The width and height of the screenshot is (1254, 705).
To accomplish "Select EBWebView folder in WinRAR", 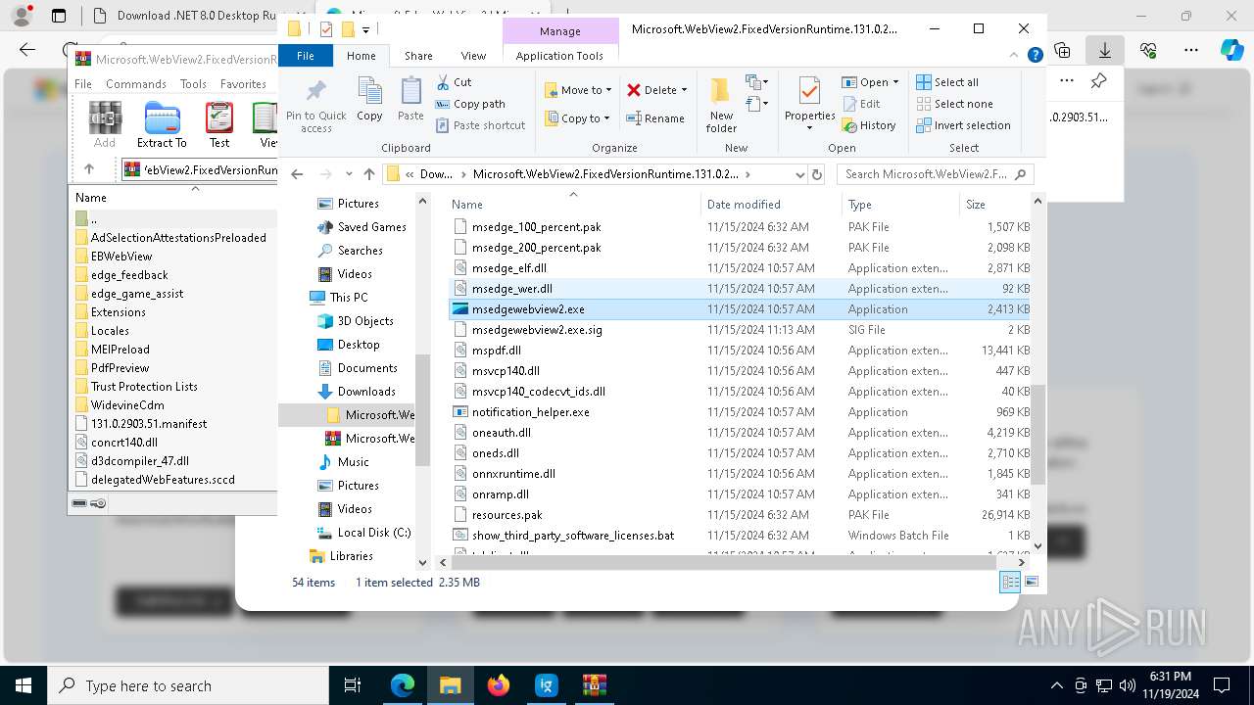I will pos(121,257).
